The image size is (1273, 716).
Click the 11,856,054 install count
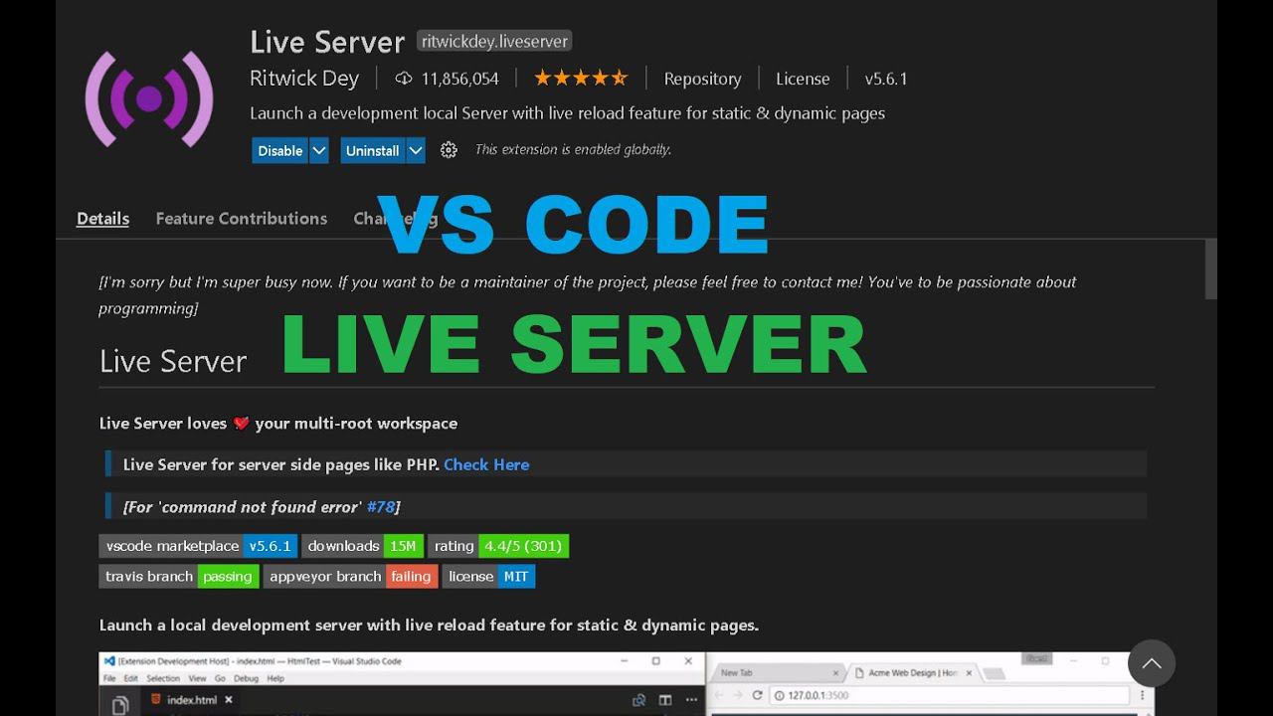(x=459, y=79)
